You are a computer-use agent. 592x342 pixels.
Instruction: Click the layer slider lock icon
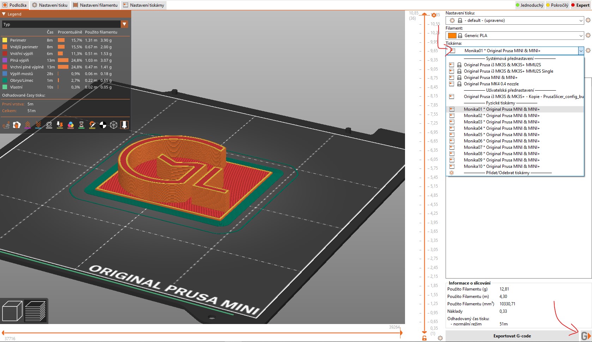pyautogui.click(x=424, y=338)
